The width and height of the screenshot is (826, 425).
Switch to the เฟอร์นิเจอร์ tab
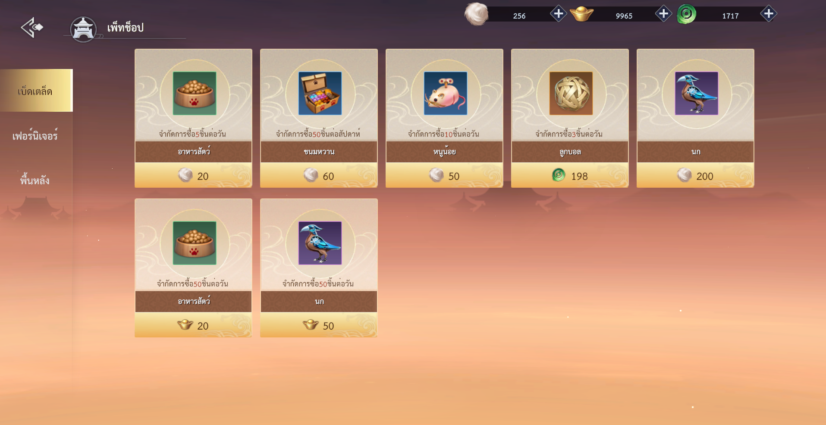pyautogui.click(x=35, y=135)
